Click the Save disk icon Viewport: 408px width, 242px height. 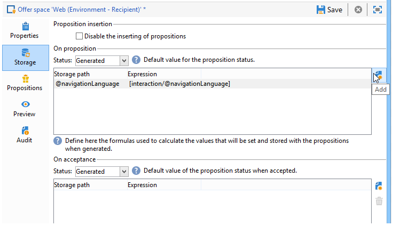[321, 10]
